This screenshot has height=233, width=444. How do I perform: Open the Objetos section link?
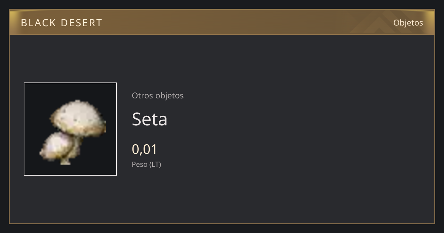click(408, 23)
